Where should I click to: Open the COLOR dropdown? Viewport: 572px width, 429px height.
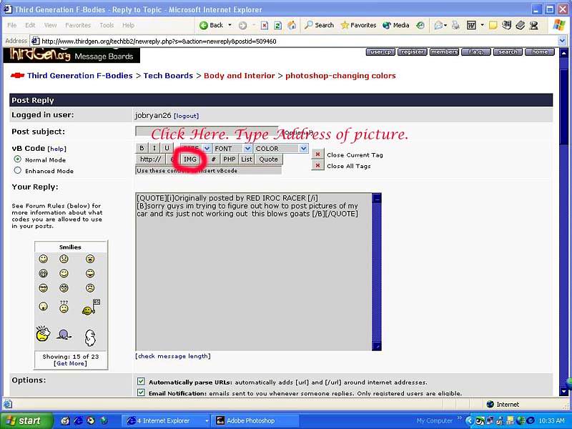click(302, 149)
